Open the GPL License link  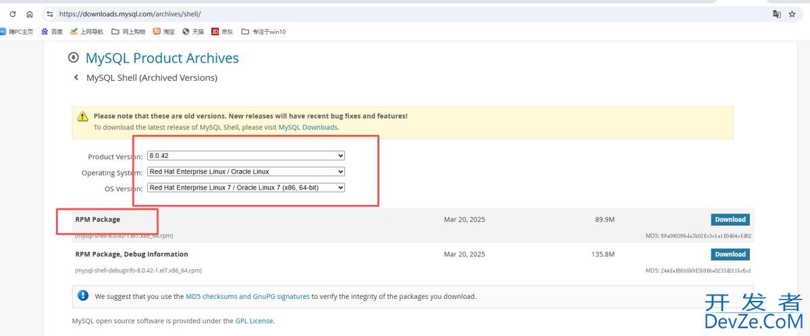[254, 321]
